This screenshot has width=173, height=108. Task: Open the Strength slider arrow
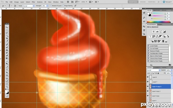47,6
